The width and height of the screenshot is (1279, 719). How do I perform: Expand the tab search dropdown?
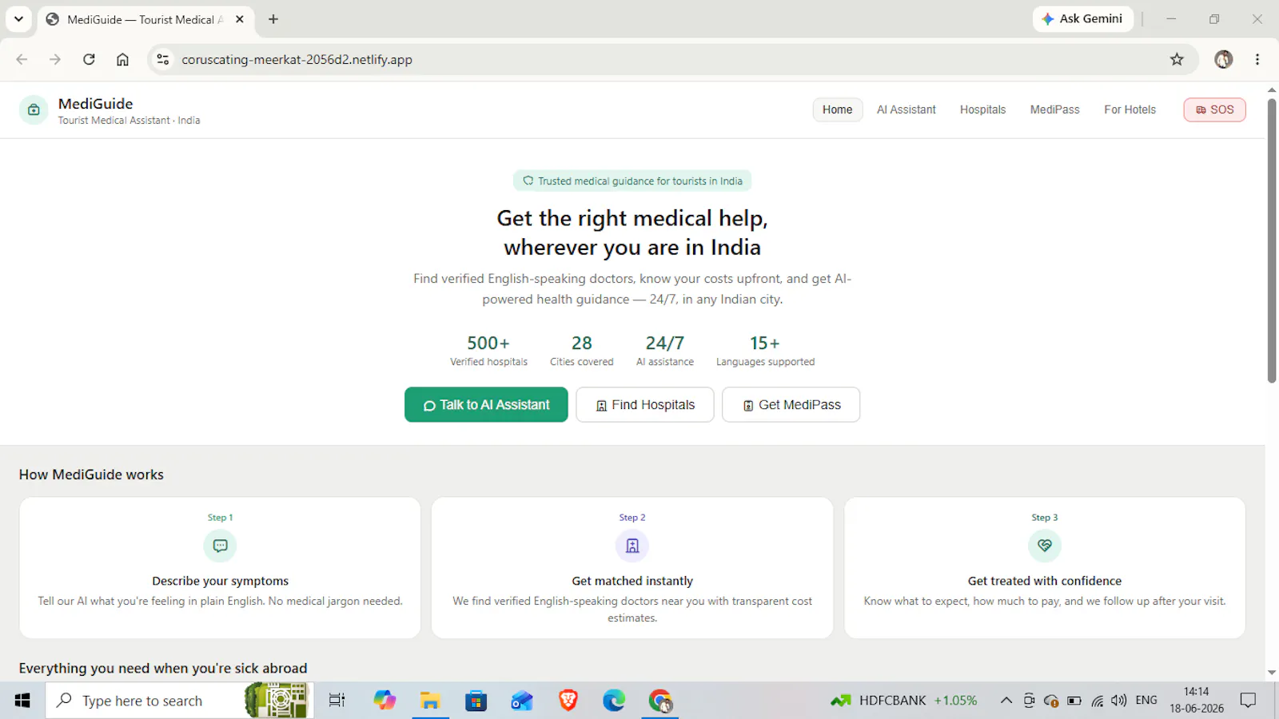18,19
